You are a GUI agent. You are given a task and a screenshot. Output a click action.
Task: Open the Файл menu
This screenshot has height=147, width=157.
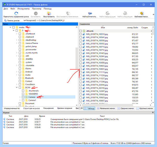pyautogui.click(x=13, y=9)
